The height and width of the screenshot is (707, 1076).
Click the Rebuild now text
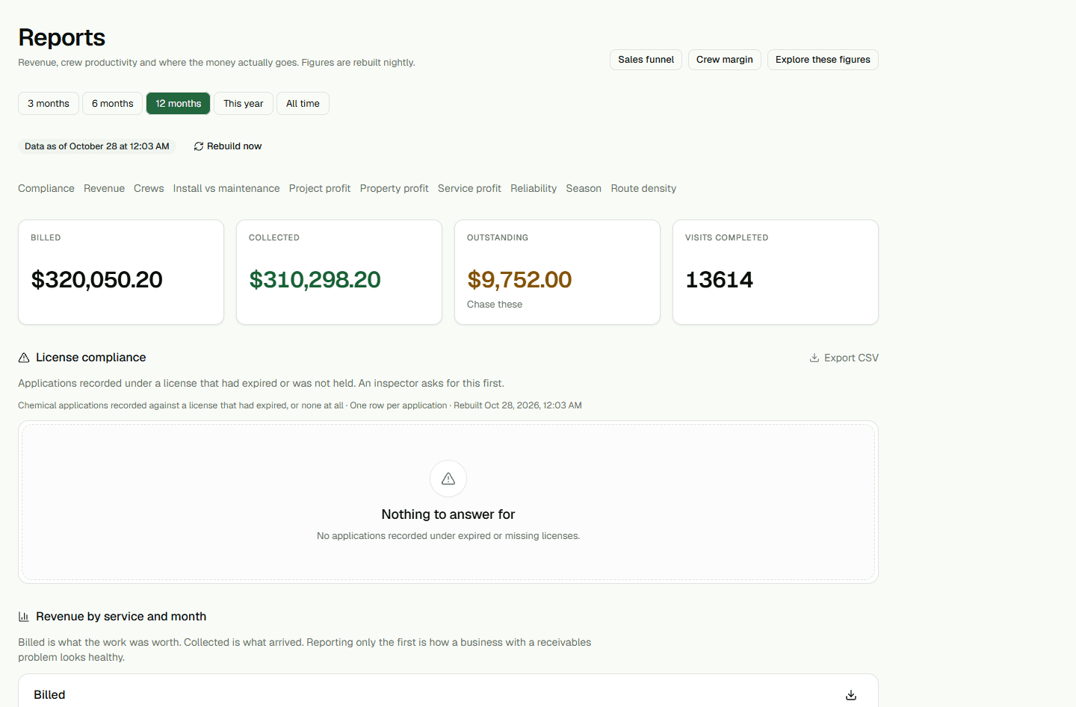click(x=235, y=146)
